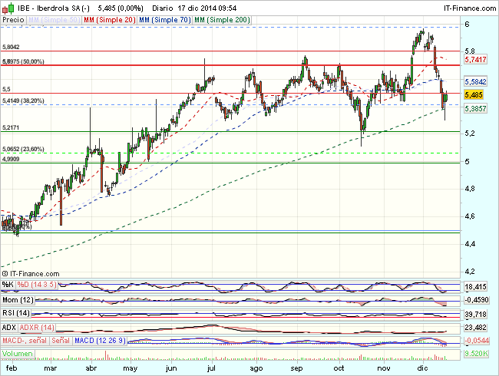Click the feb month label on time axis

tap(12, 368)
